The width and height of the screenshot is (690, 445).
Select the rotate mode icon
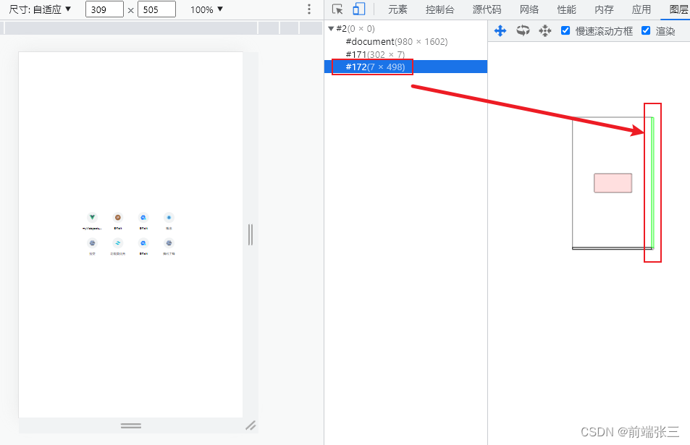(x=523, y=31)
